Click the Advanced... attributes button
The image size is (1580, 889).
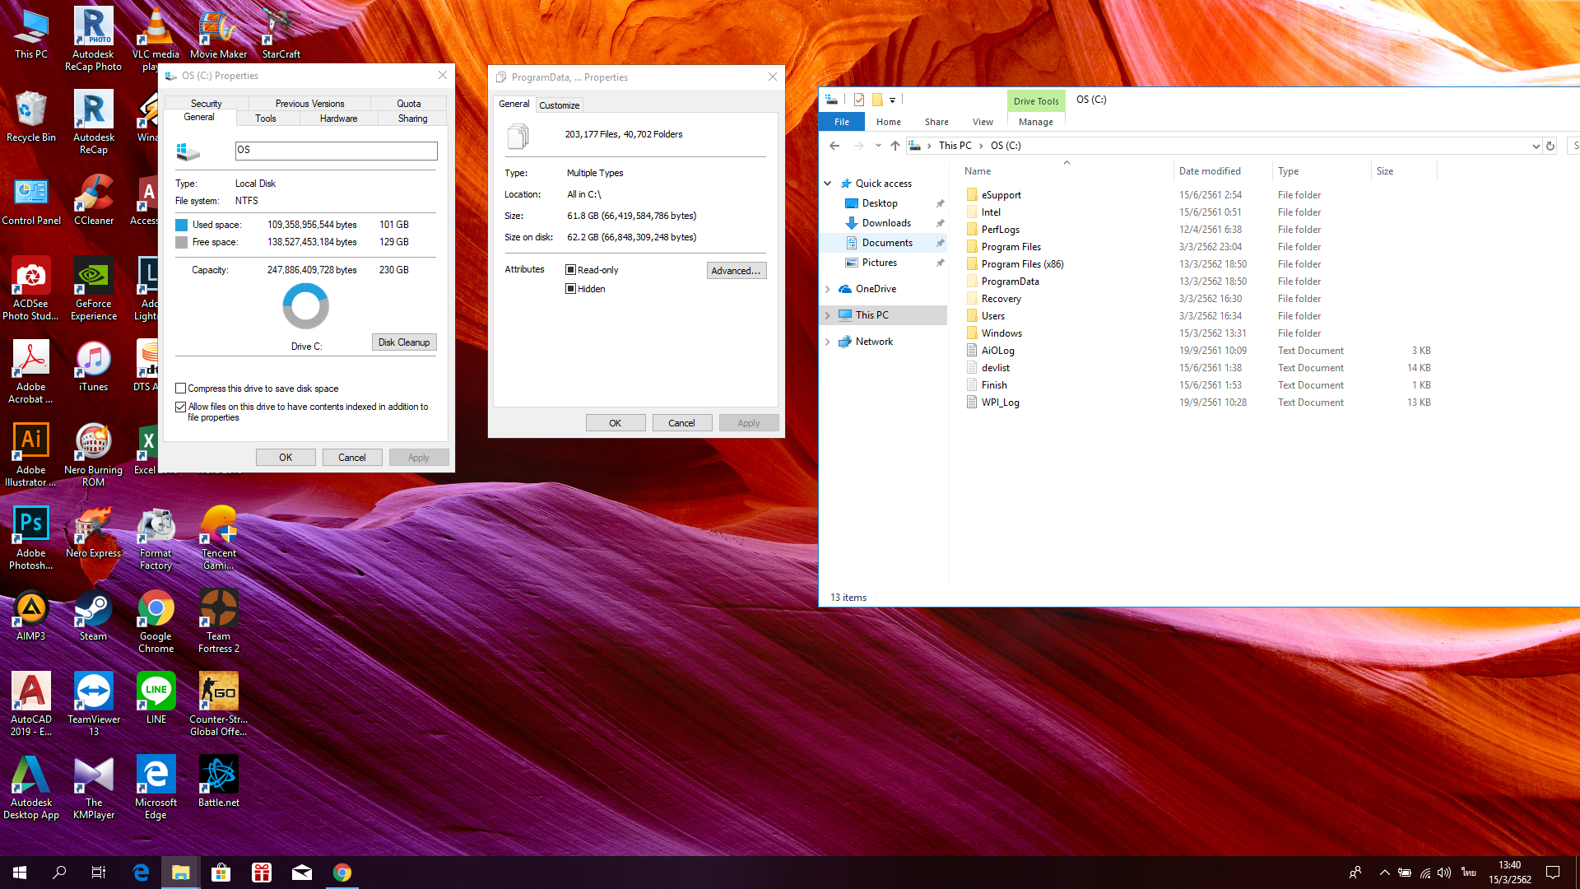(x=736, y=271)
